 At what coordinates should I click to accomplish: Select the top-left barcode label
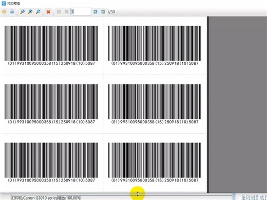(x=51, y=46)
